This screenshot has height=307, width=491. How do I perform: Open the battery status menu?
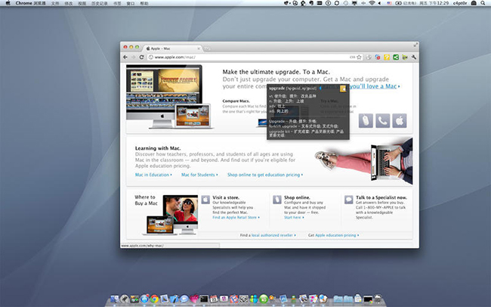point(406,3)
